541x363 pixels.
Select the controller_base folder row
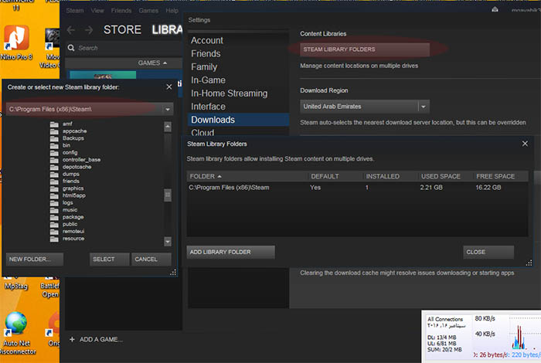(x=75, y=160)
